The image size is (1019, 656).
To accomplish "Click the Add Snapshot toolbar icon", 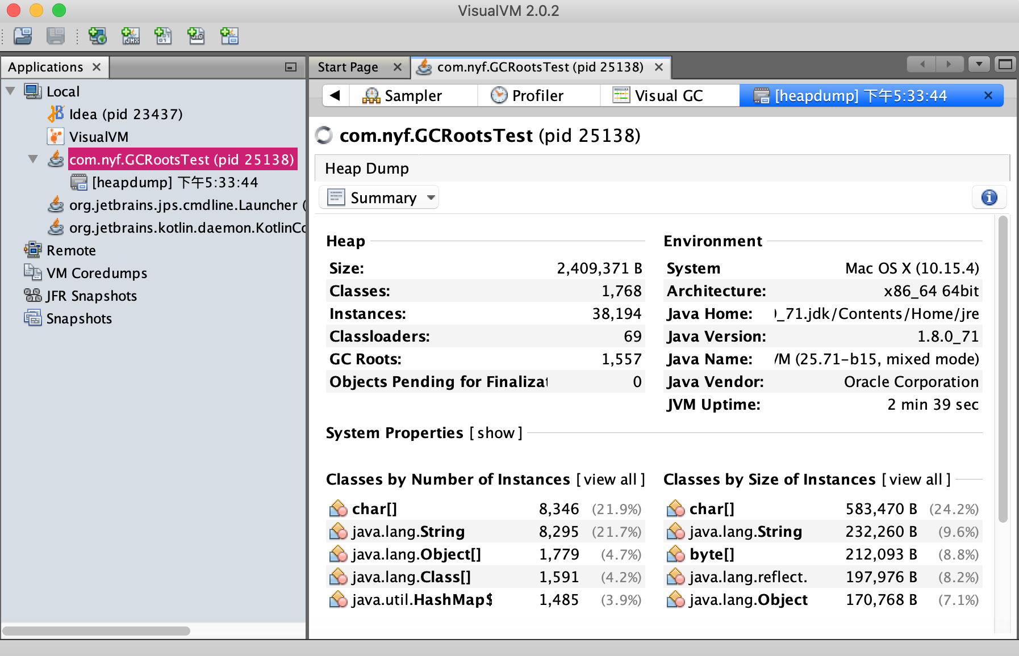I will tap(229, 36).
